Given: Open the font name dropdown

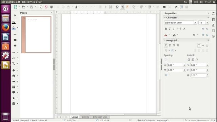Looking at the screenshot, I should [x=195, y=23].
